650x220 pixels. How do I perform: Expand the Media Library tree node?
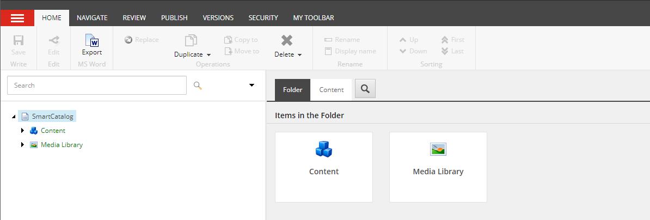pos(23,145)
